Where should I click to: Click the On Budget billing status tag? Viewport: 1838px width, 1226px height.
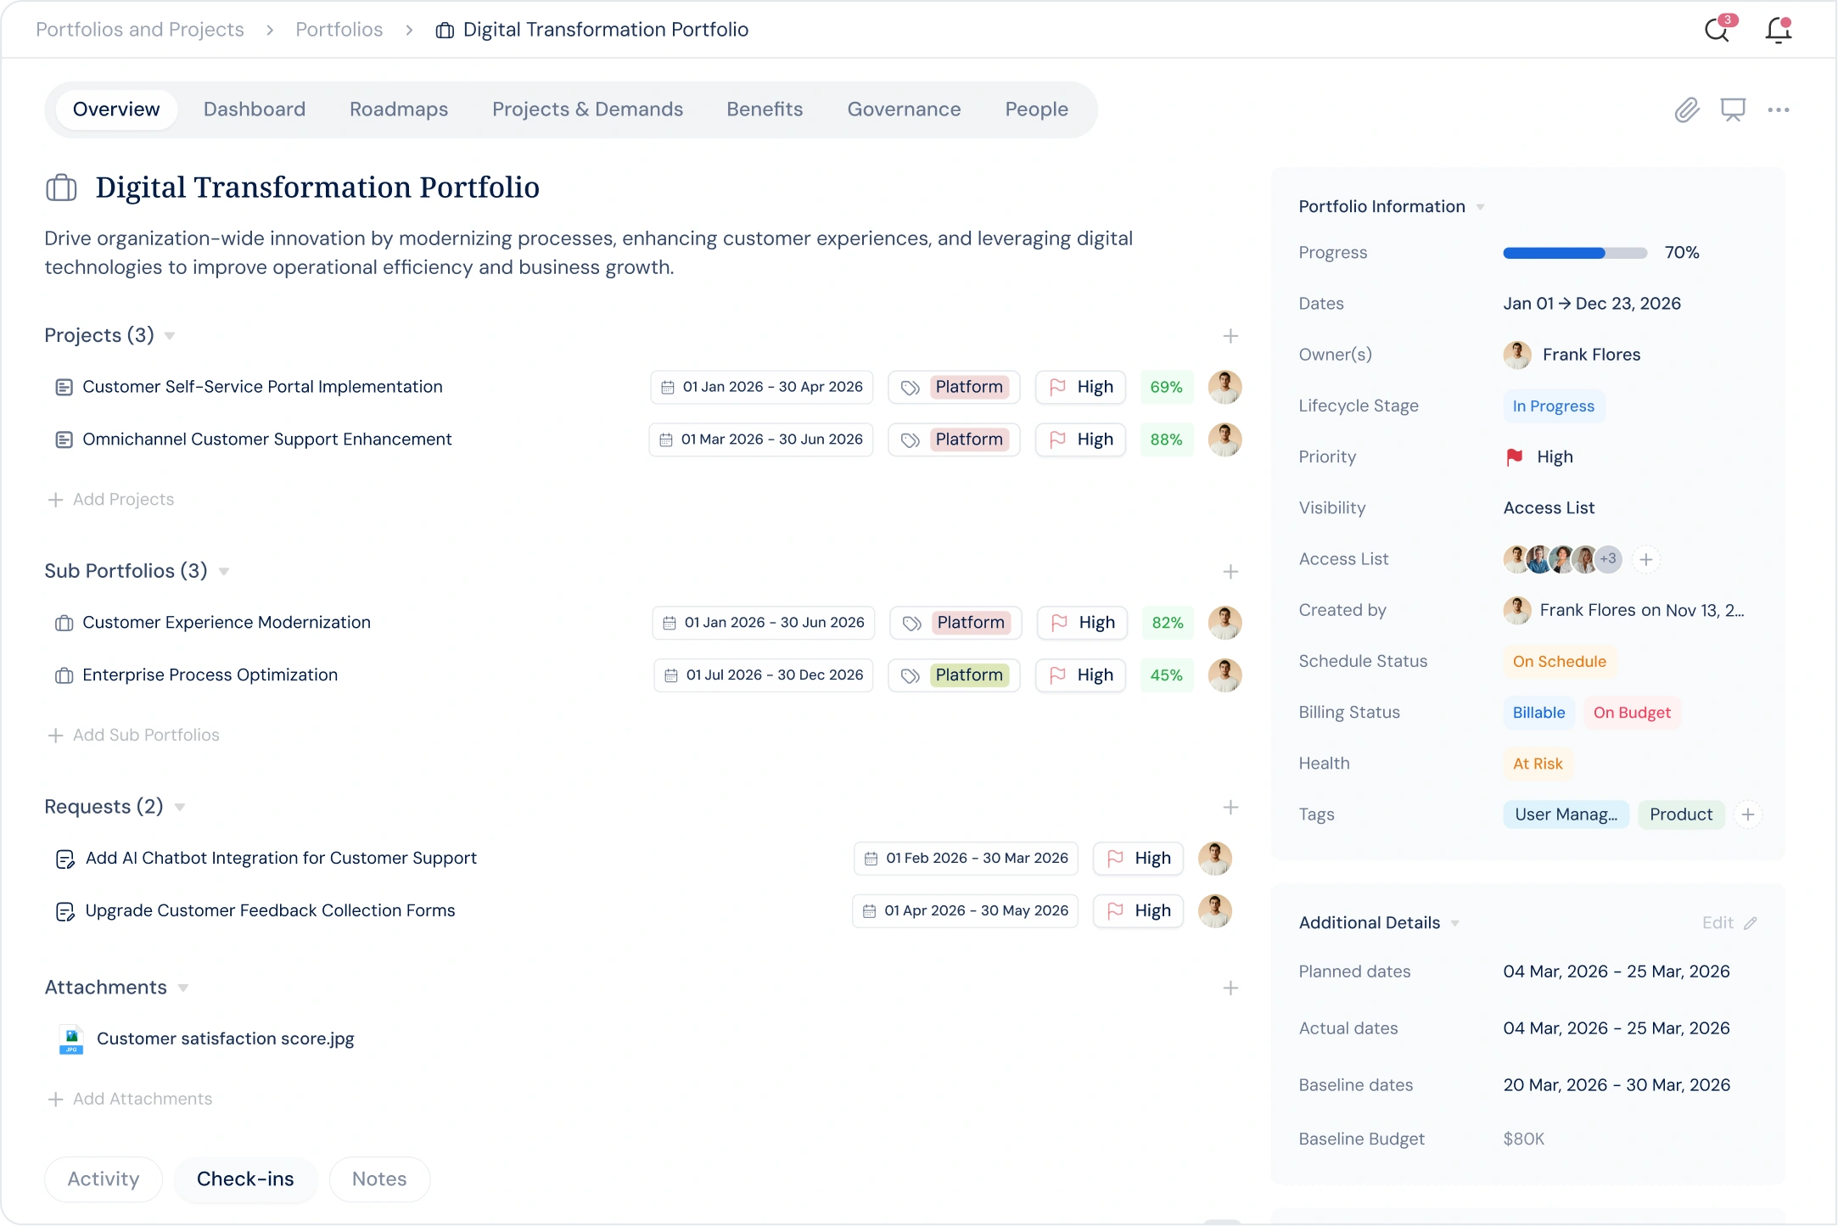[x=1632, y=713]
